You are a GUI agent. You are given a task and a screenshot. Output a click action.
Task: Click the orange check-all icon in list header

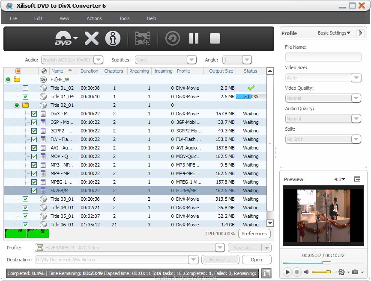coord(18,71)
